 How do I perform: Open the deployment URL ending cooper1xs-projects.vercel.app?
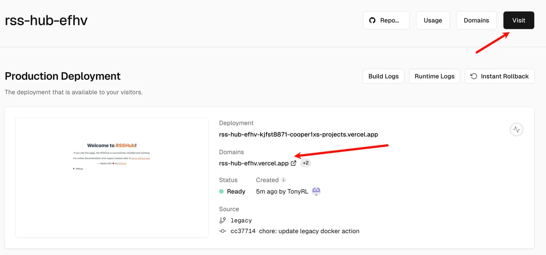(298, 134)
